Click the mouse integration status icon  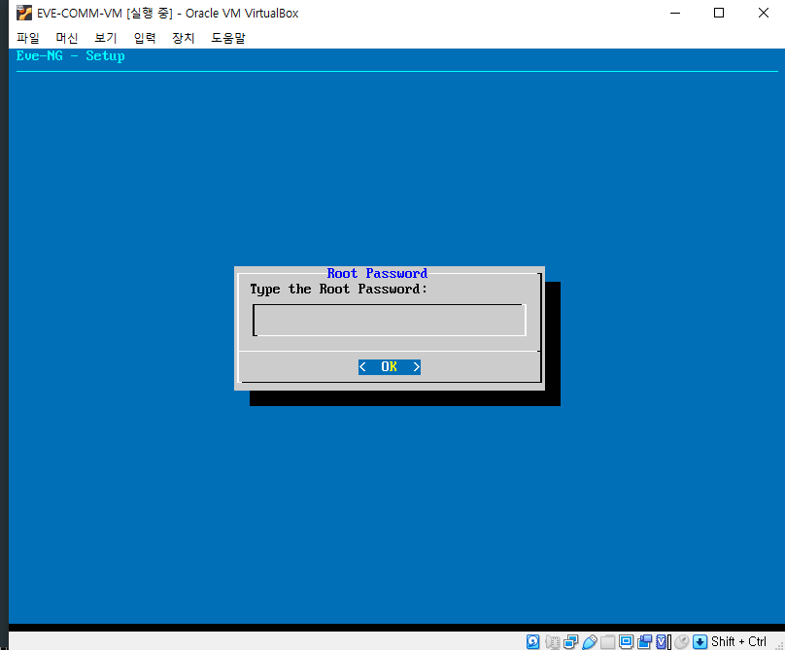(682, 641)
